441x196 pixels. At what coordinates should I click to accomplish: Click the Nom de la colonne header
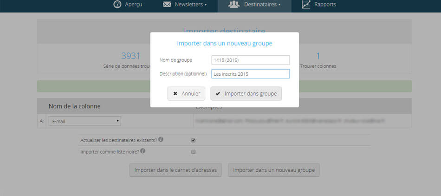point(75,106)
